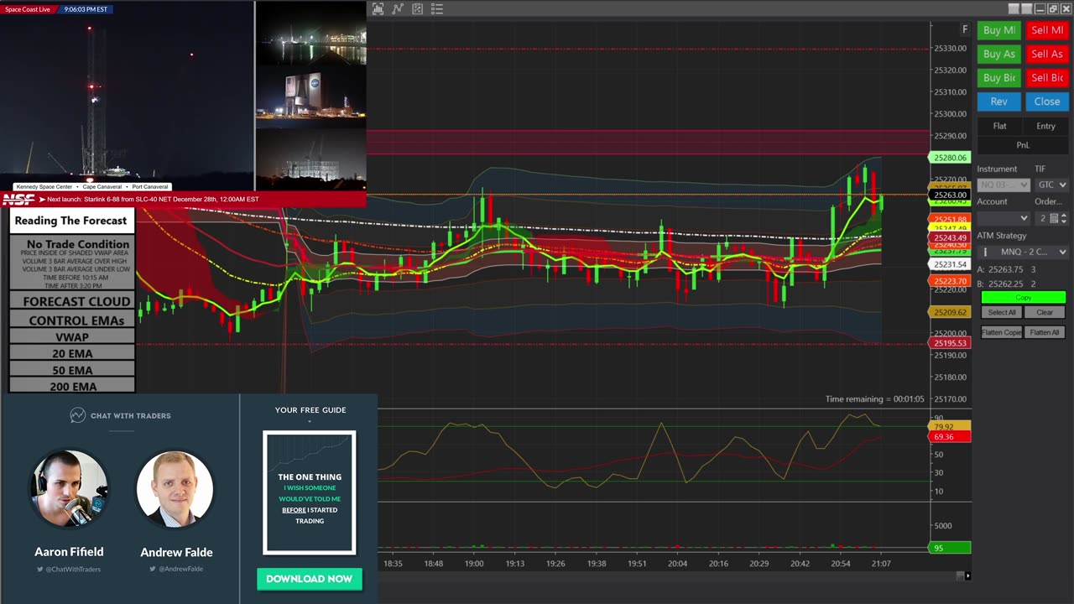Image resolution: width=1074 pixels, height=604 pixels.
Task: Click the NSF logo in the banner
Action: tap(18, 200)
